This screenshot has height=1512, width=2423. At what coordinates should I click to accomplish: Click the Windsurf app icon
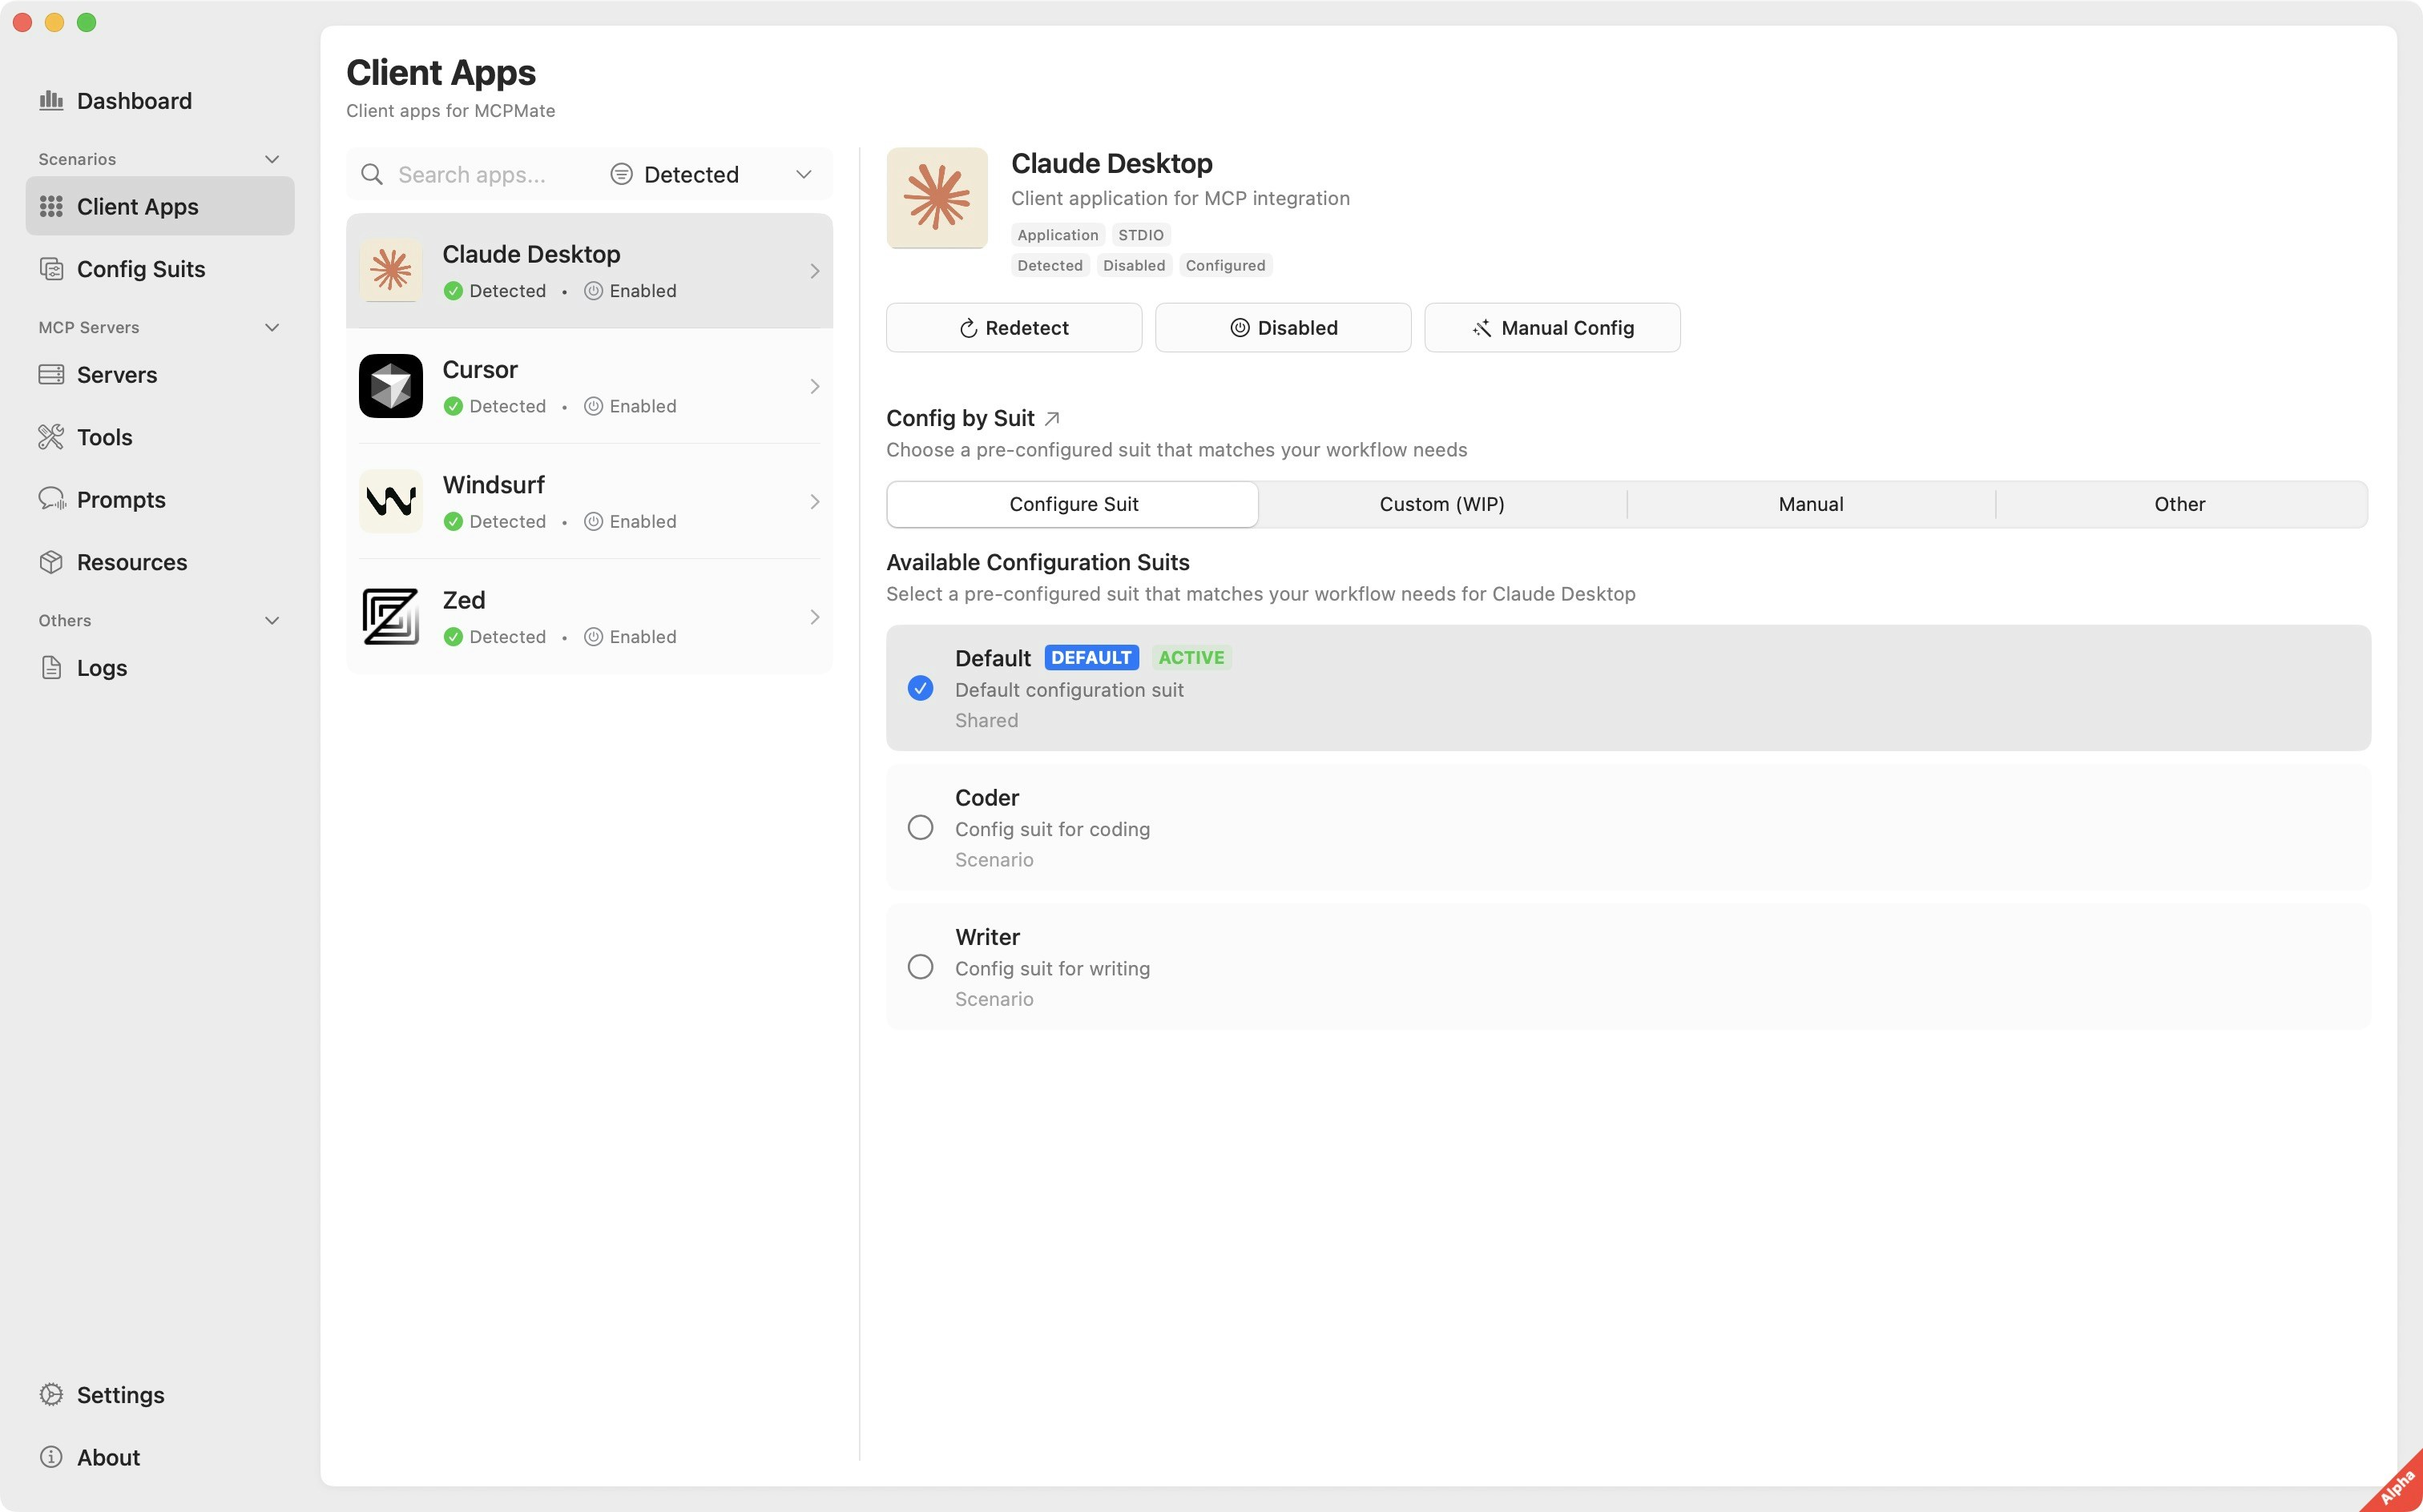(390, 500)
